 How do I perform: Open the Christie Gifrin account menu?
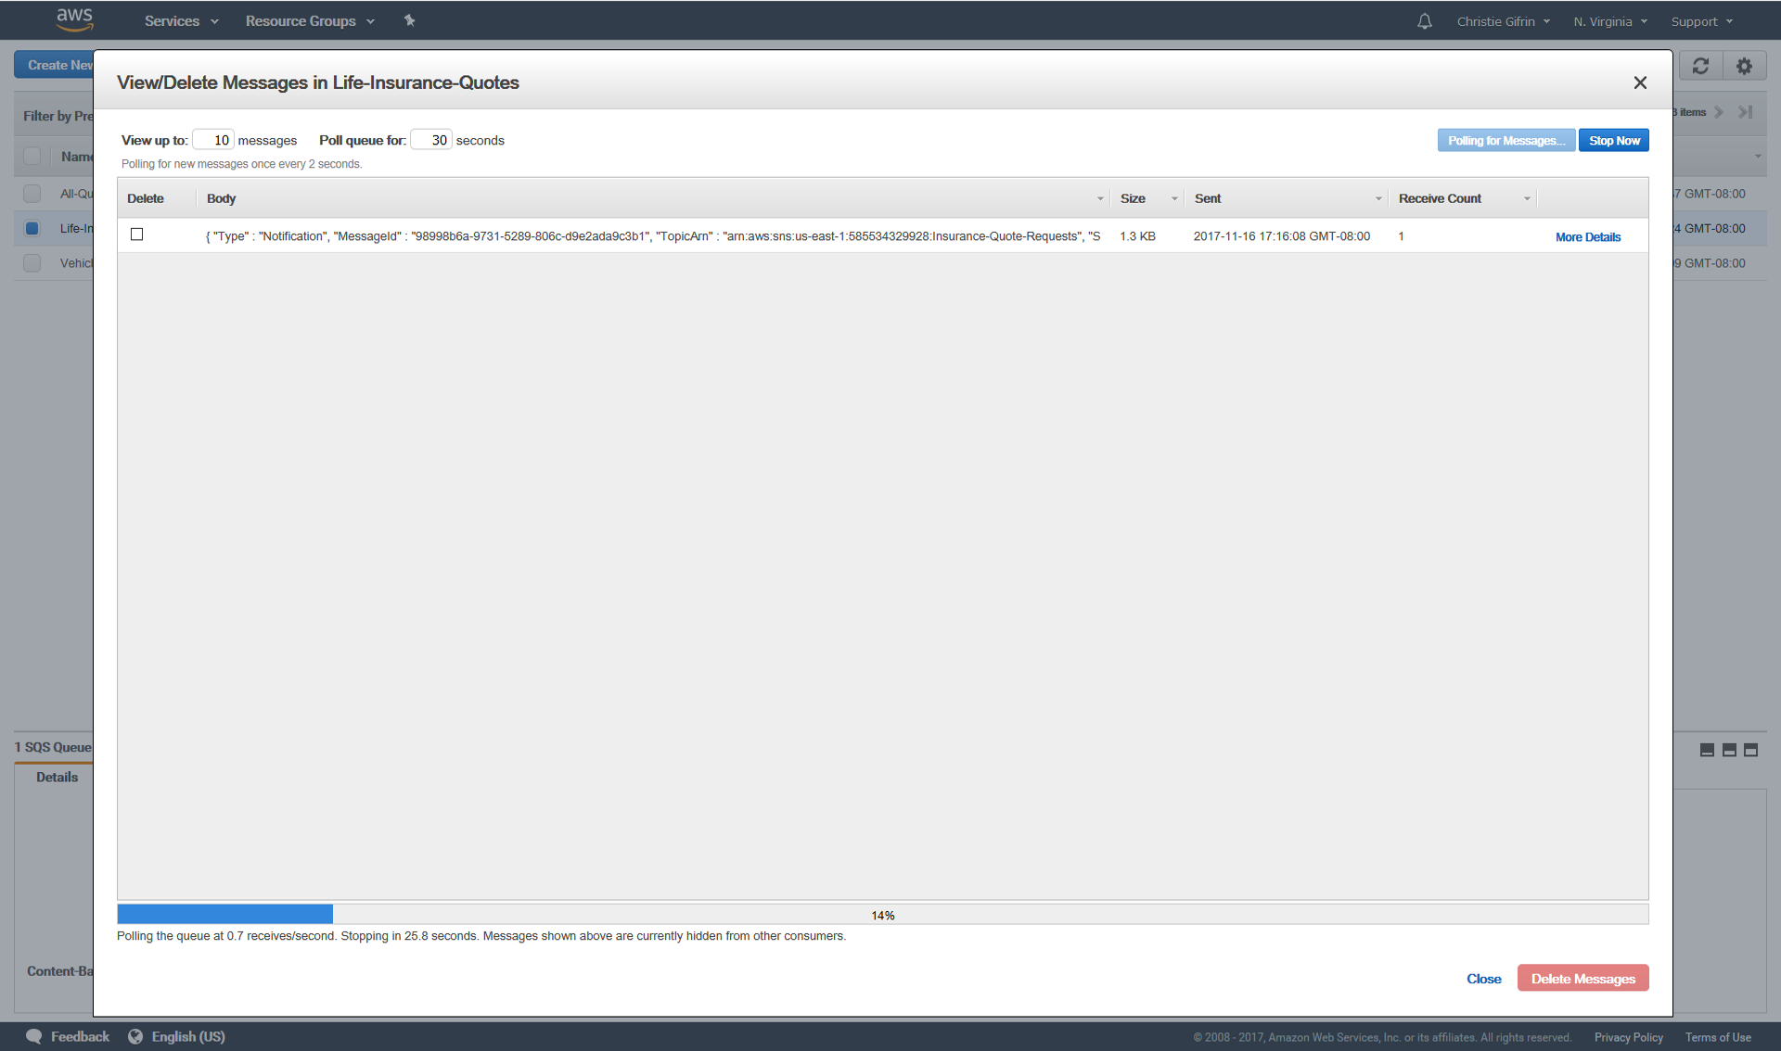[x=1503, y=21]
